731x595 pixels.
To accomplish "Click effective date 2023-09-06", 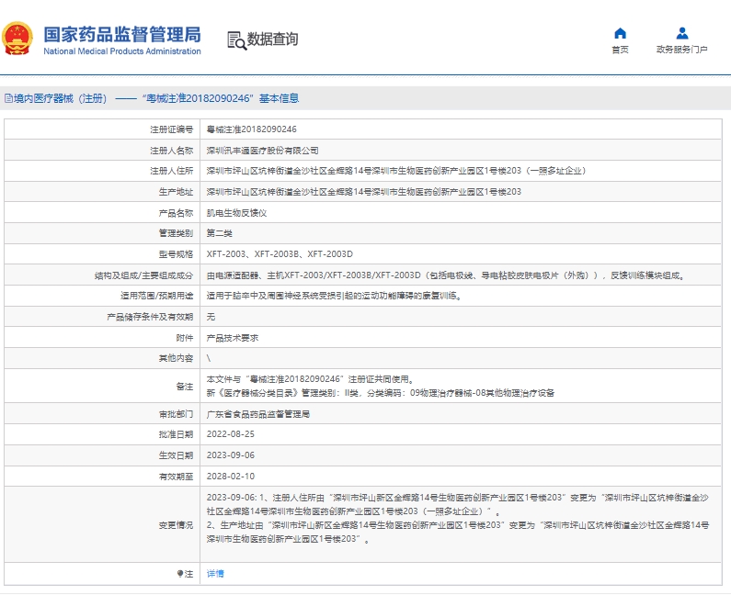I will [x=231, y=455].
